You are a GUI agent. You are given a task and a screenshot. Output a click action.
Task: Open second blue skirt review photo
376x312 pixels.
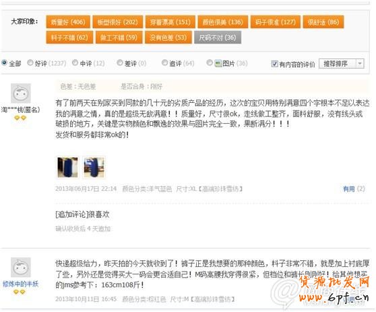pyautogui.click(x=94, y=167)
